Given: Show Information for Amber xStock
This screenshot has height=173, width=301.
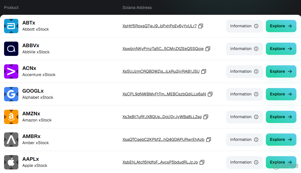Looking at the screenshot, I should (x=244, y=140).
